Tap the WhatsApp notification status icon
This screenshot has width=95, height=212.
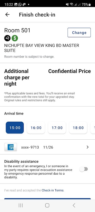click(x=20, y=5)
